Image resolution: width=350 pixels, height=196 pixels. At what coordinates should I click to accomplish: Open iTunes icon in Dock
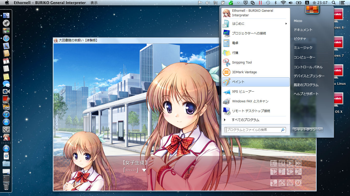(x=6, y=114)
